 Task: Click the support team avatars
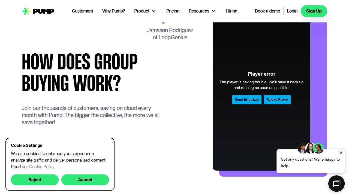pyautogui.click(x=311, y=148)
